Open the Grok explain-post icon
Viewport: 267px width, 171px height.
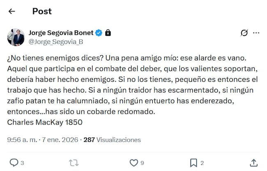click(x=244, y=33)
